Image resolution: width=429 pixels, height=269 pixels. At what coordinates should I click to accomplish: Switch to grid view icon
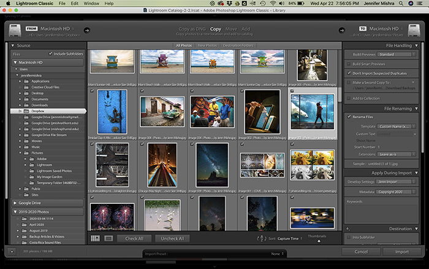[x=95, y=238]
